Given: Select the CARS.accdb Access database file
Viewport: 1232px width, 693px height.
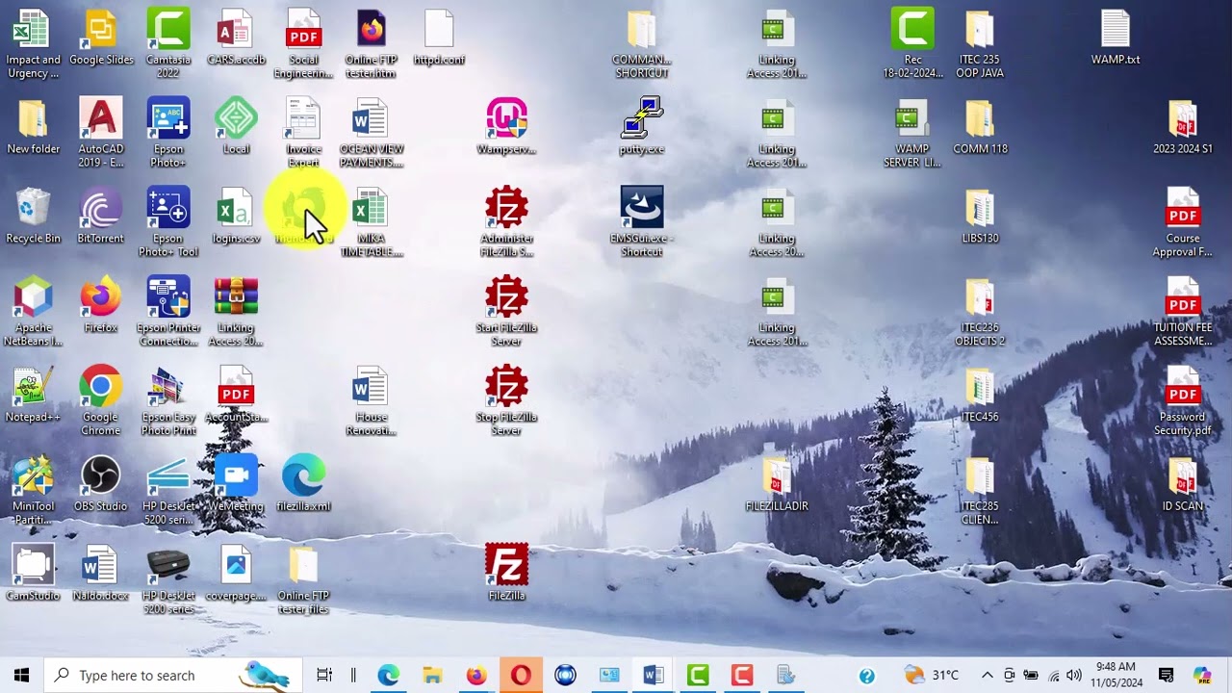Looking at the screenshot, I should [236, 38].
